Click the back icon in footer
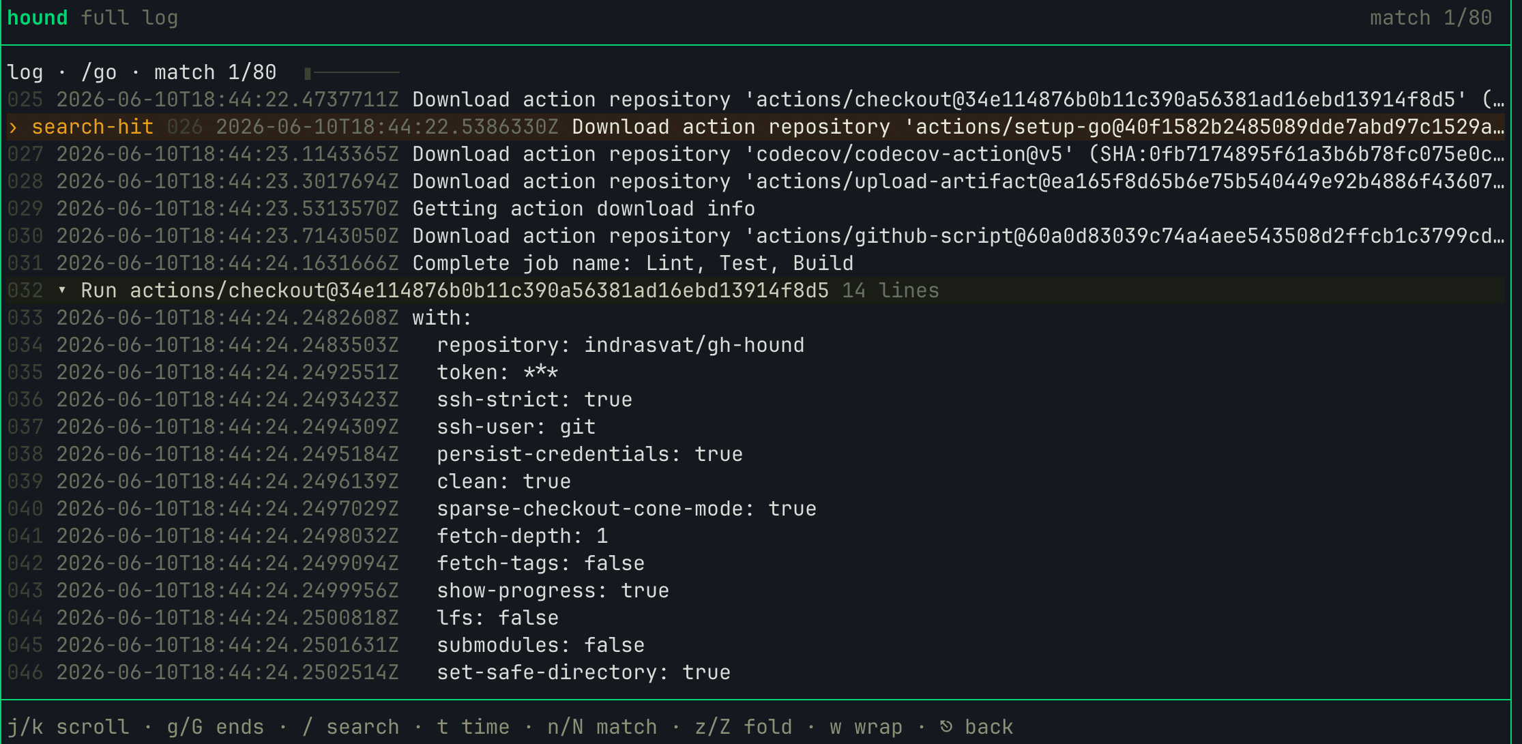 point(946,726)
